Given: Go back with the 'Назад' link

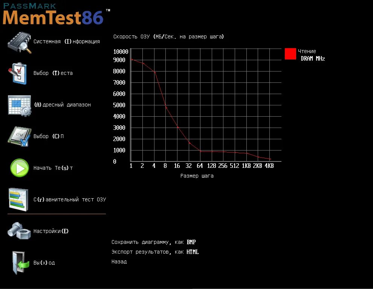Looking at the screenshot, I should (119, 262).
